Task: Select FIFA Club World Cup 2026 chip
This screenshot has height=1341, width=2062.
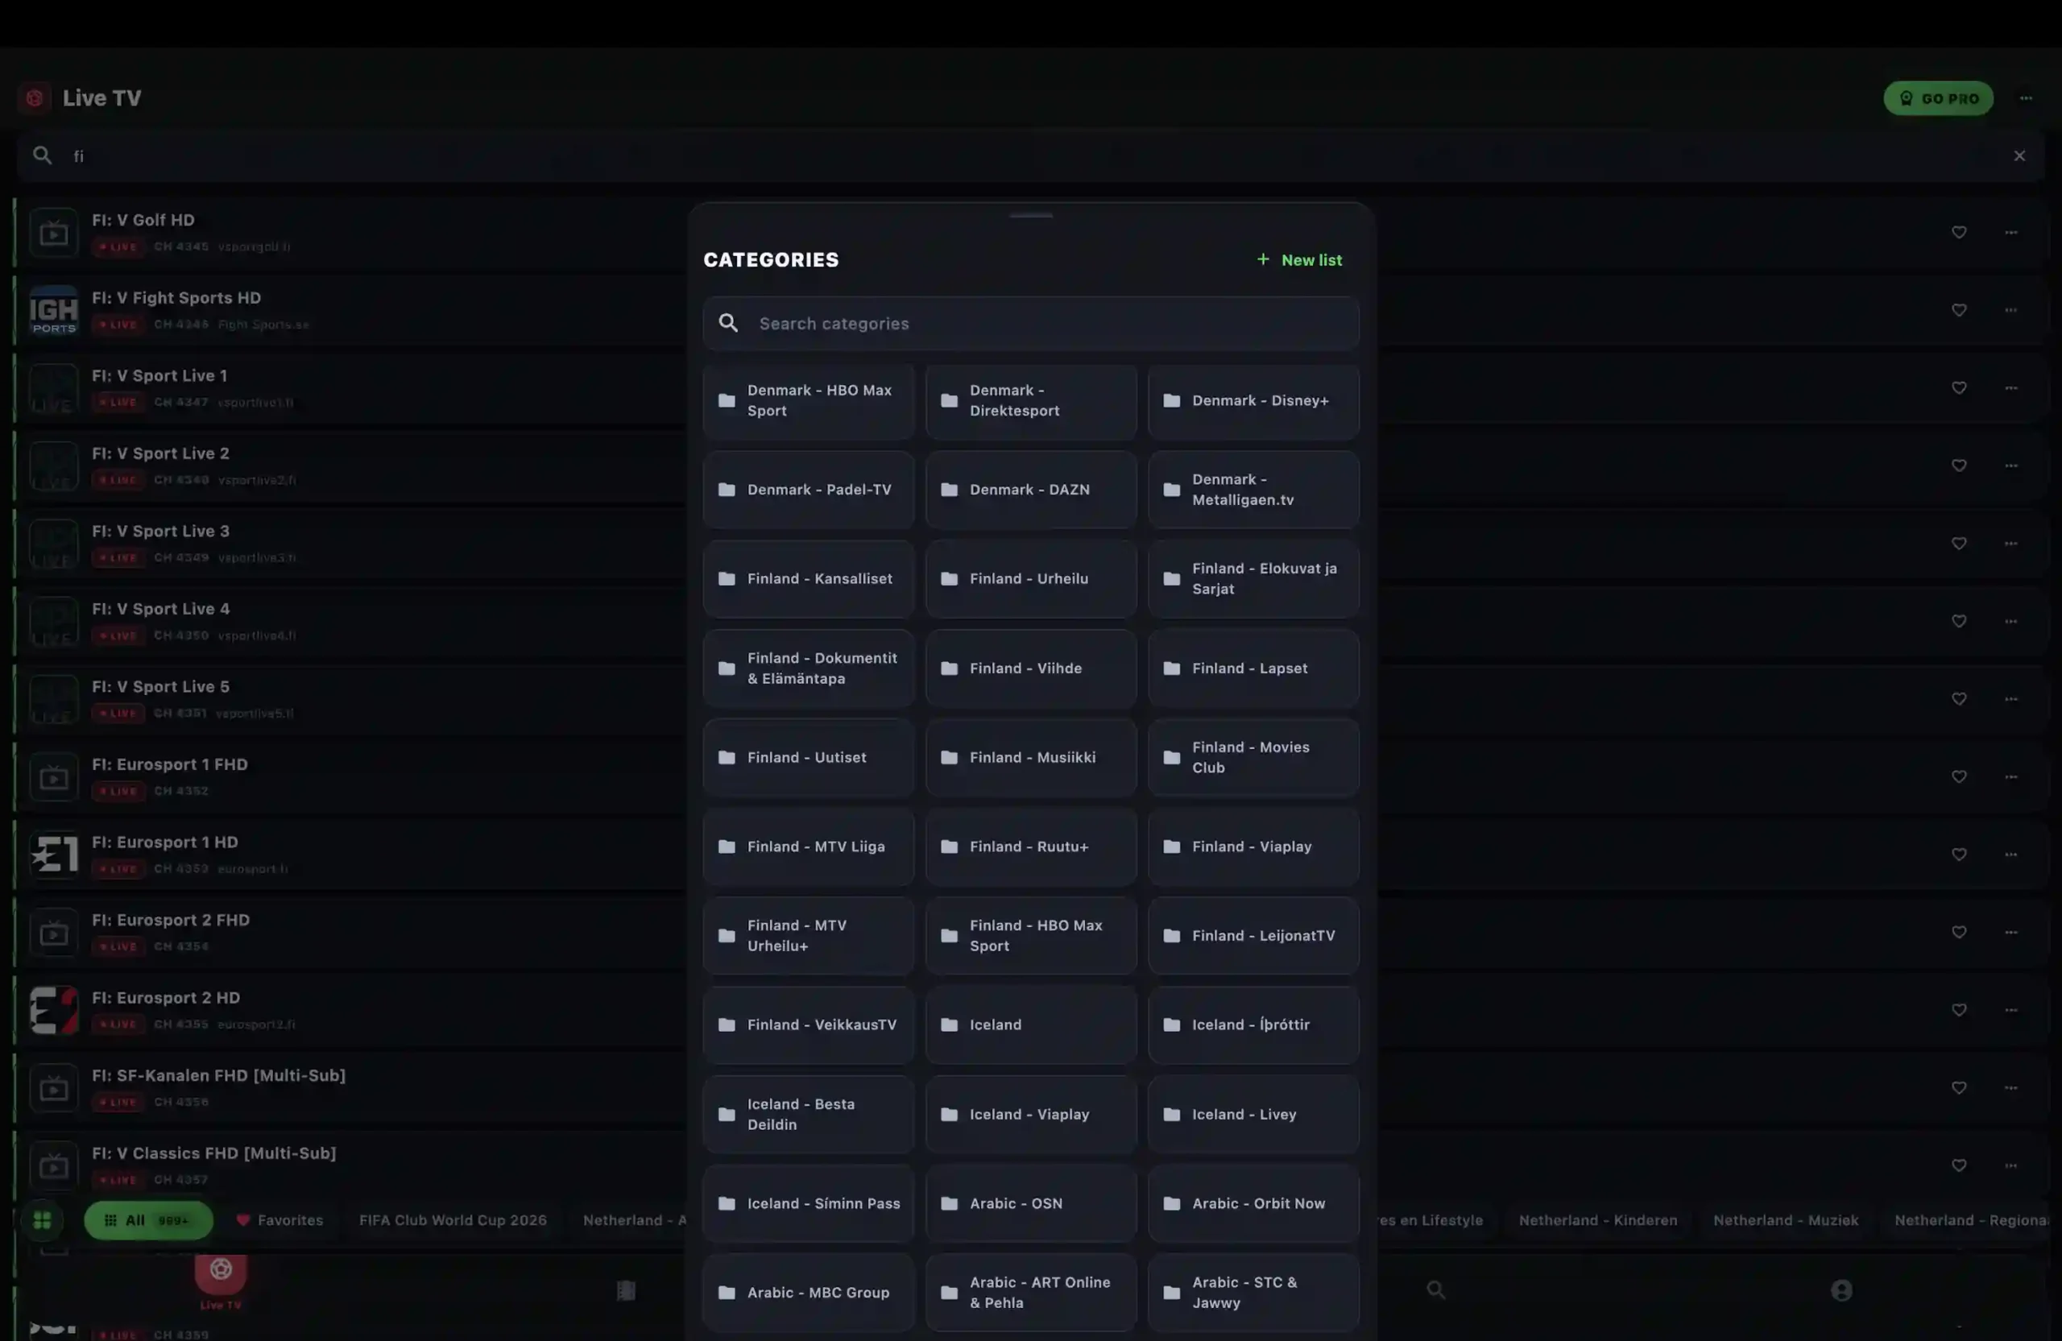Action: click(452, 1219)
